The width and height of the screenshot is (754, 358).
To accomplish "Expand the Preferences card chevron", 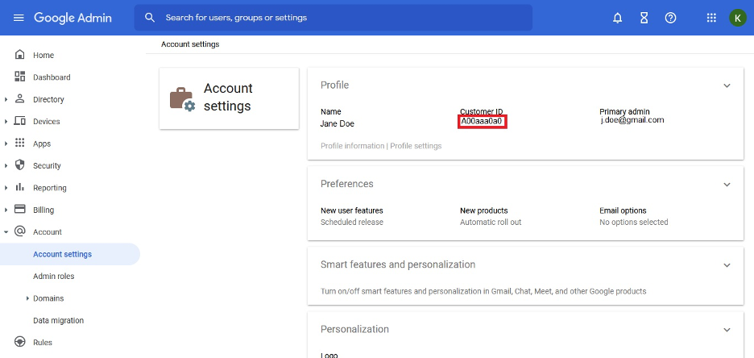I will (727, 185).
